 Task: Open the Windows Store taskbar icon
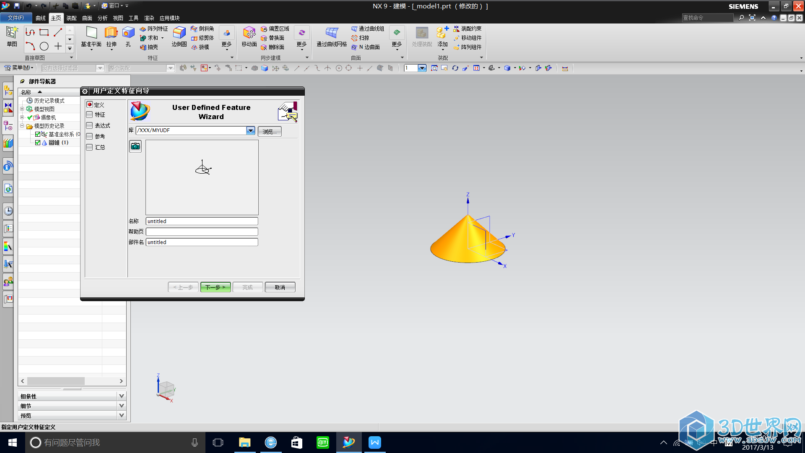[x=297, y=443]
